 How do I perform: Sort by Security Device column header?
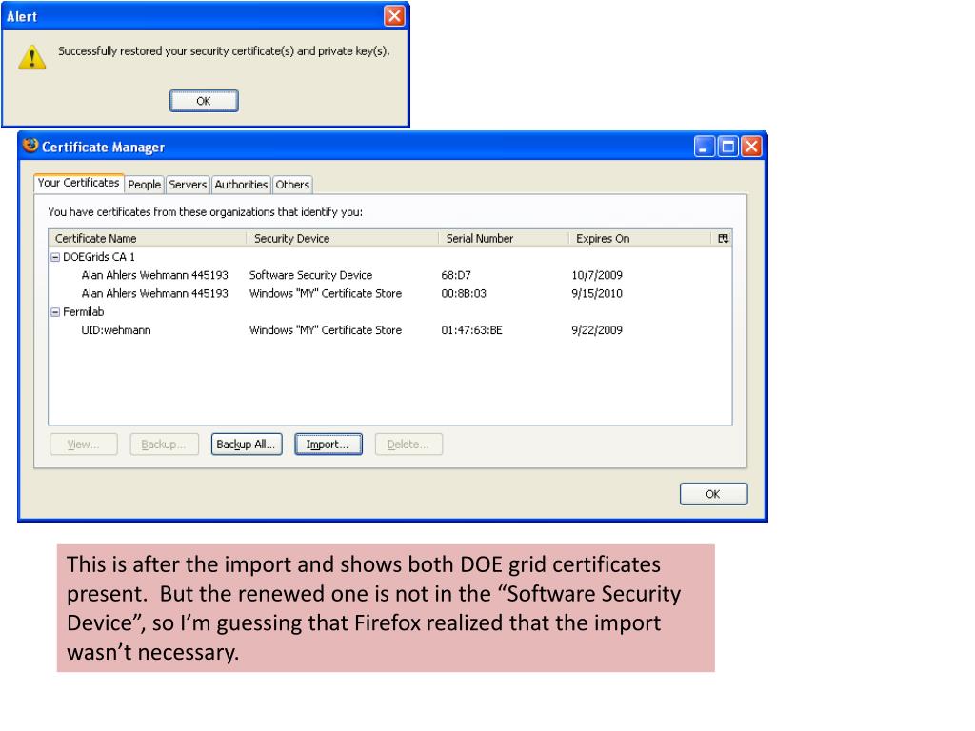(x=343, y=239)
